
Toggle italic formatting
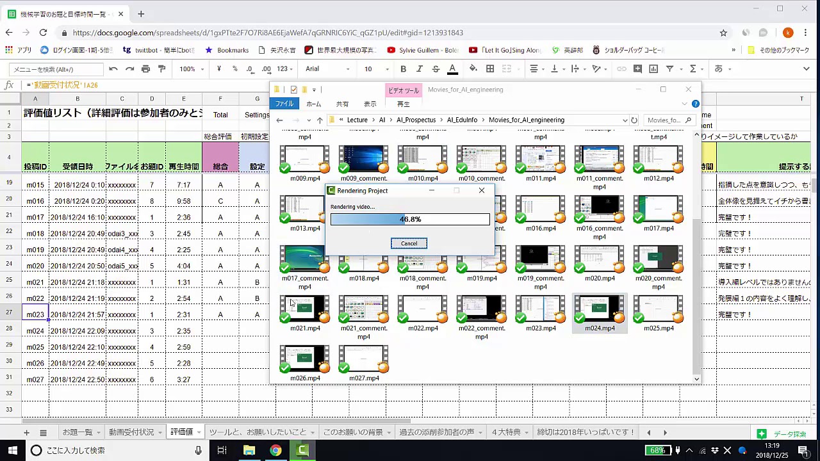420,69
